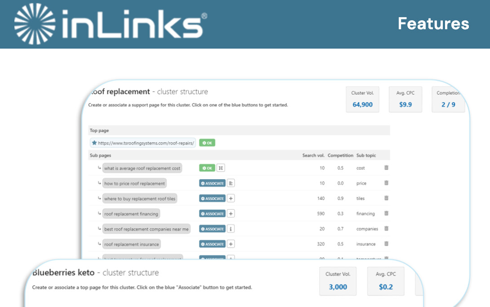Screen dimensions: 490x307
Task: Delete the where to buy replacement roof tiles row
Action: [386, 198]
